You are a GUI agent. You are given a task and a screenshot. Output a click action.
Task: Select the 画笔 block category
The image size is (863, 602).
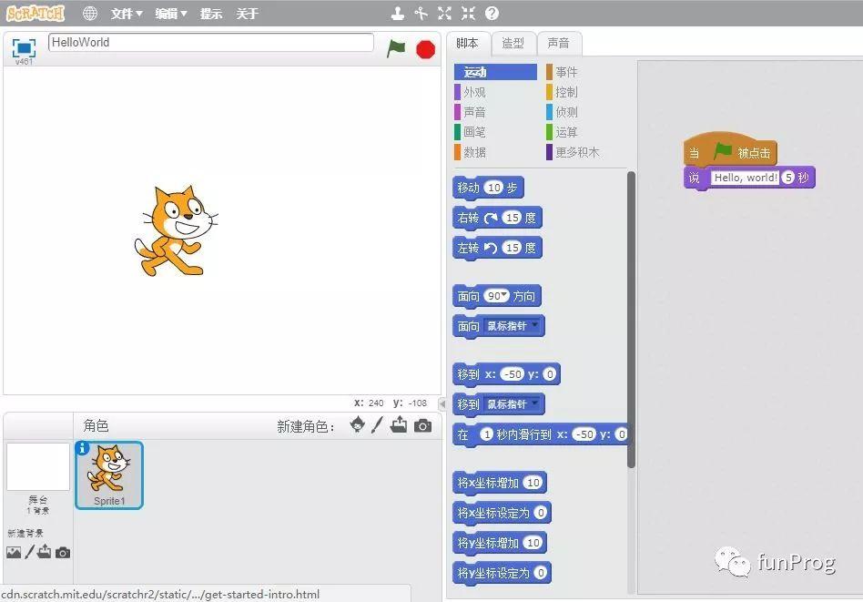471,132
